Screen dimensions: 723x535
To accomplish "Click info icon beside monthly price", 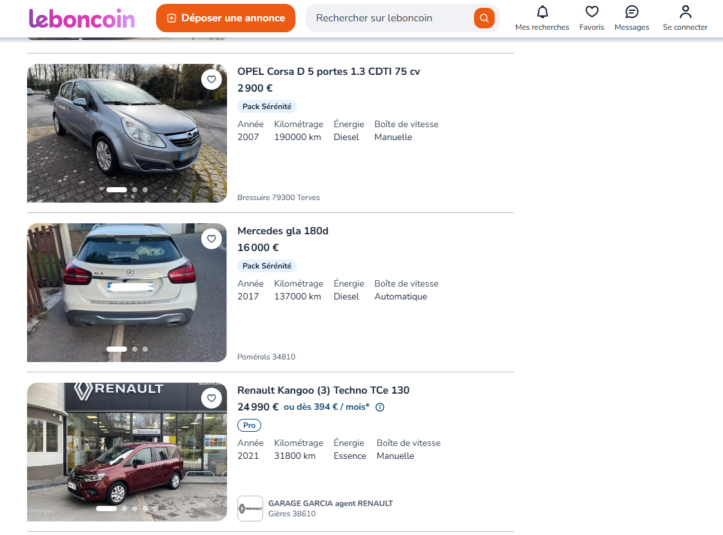I will 380,407.
